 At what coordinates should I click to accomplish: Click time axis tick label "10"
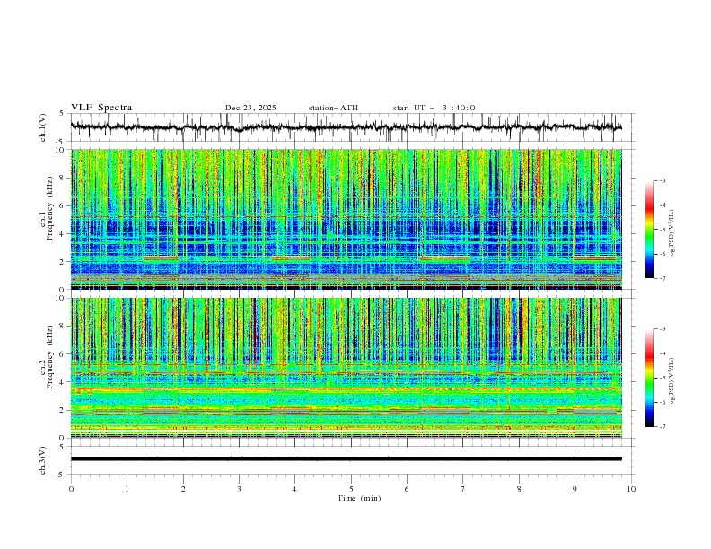(631, 489)
